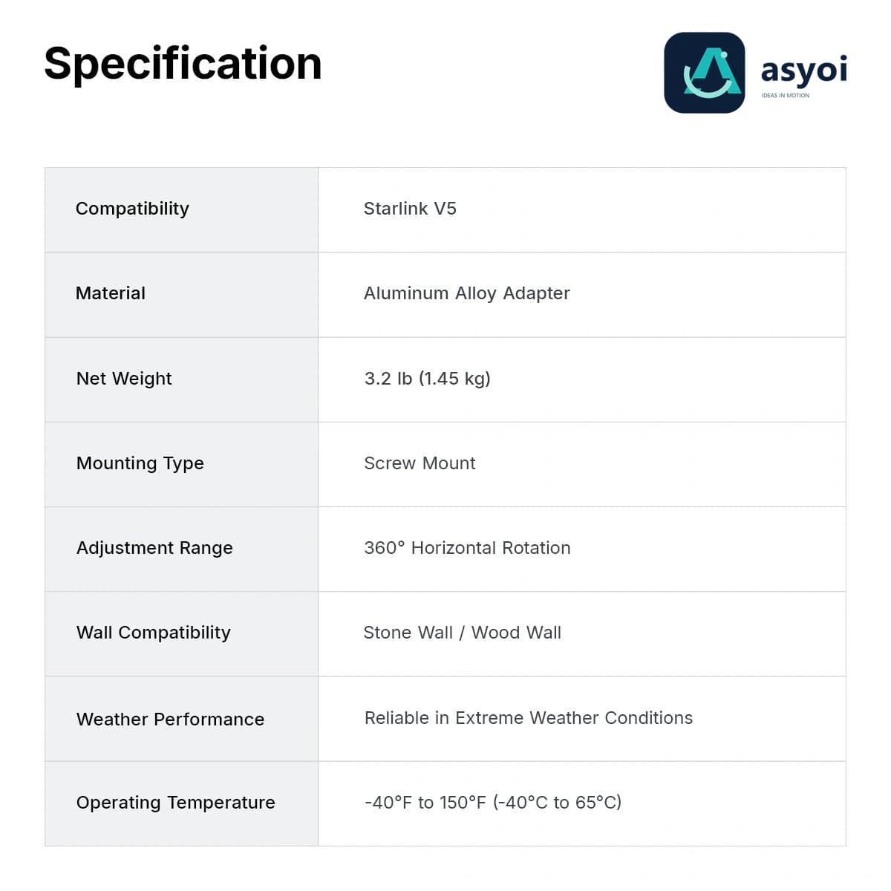Click the Aluminum Alloy Adapter value

point(467,293)
